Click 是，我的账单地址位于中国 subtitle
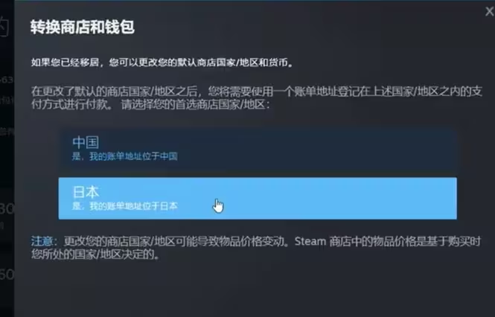Screen dimensions: 495x317 pos(125,156)
